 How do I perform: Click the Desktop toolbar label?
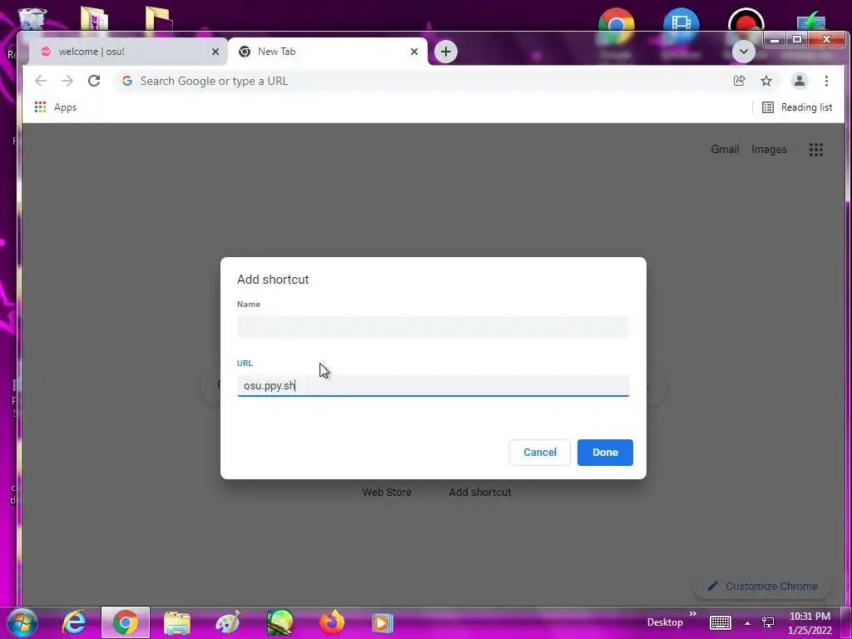(665, 622)
